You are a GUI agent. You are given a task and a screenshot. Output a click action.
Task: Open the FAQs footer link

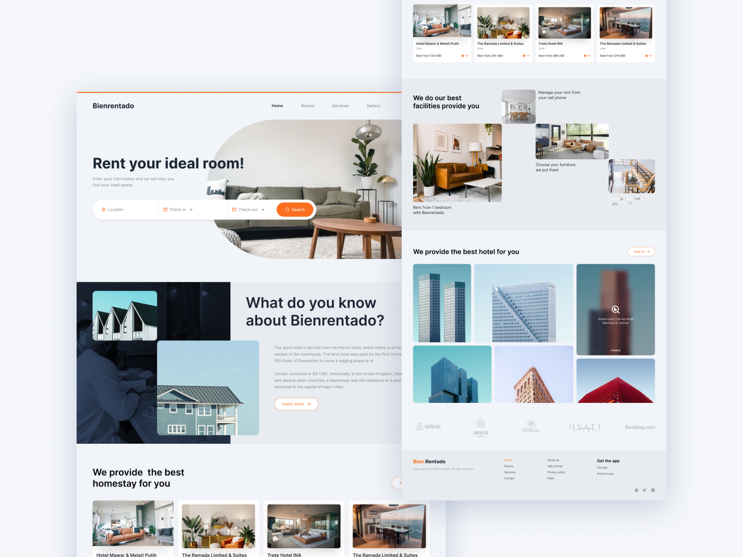tap(551, 479)
